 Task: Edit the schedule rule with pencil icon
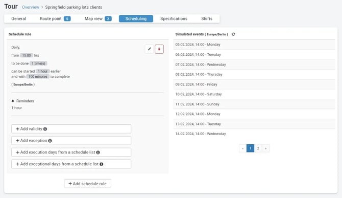pyautogui.click(x=150, y=49)
